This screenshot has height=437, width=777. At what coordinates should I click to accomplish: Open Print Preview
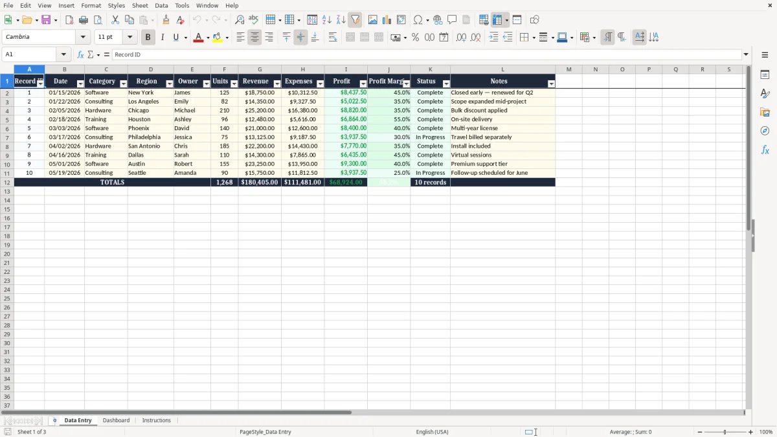98,20
